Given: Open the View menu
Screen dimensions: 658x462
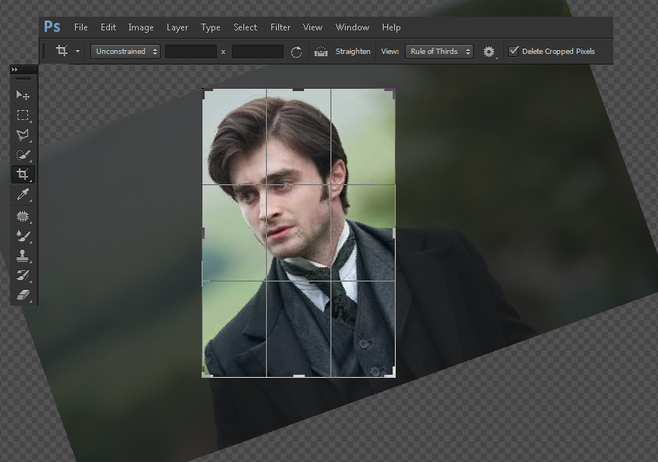Looking at the screenshot, I should coord(312,27).
